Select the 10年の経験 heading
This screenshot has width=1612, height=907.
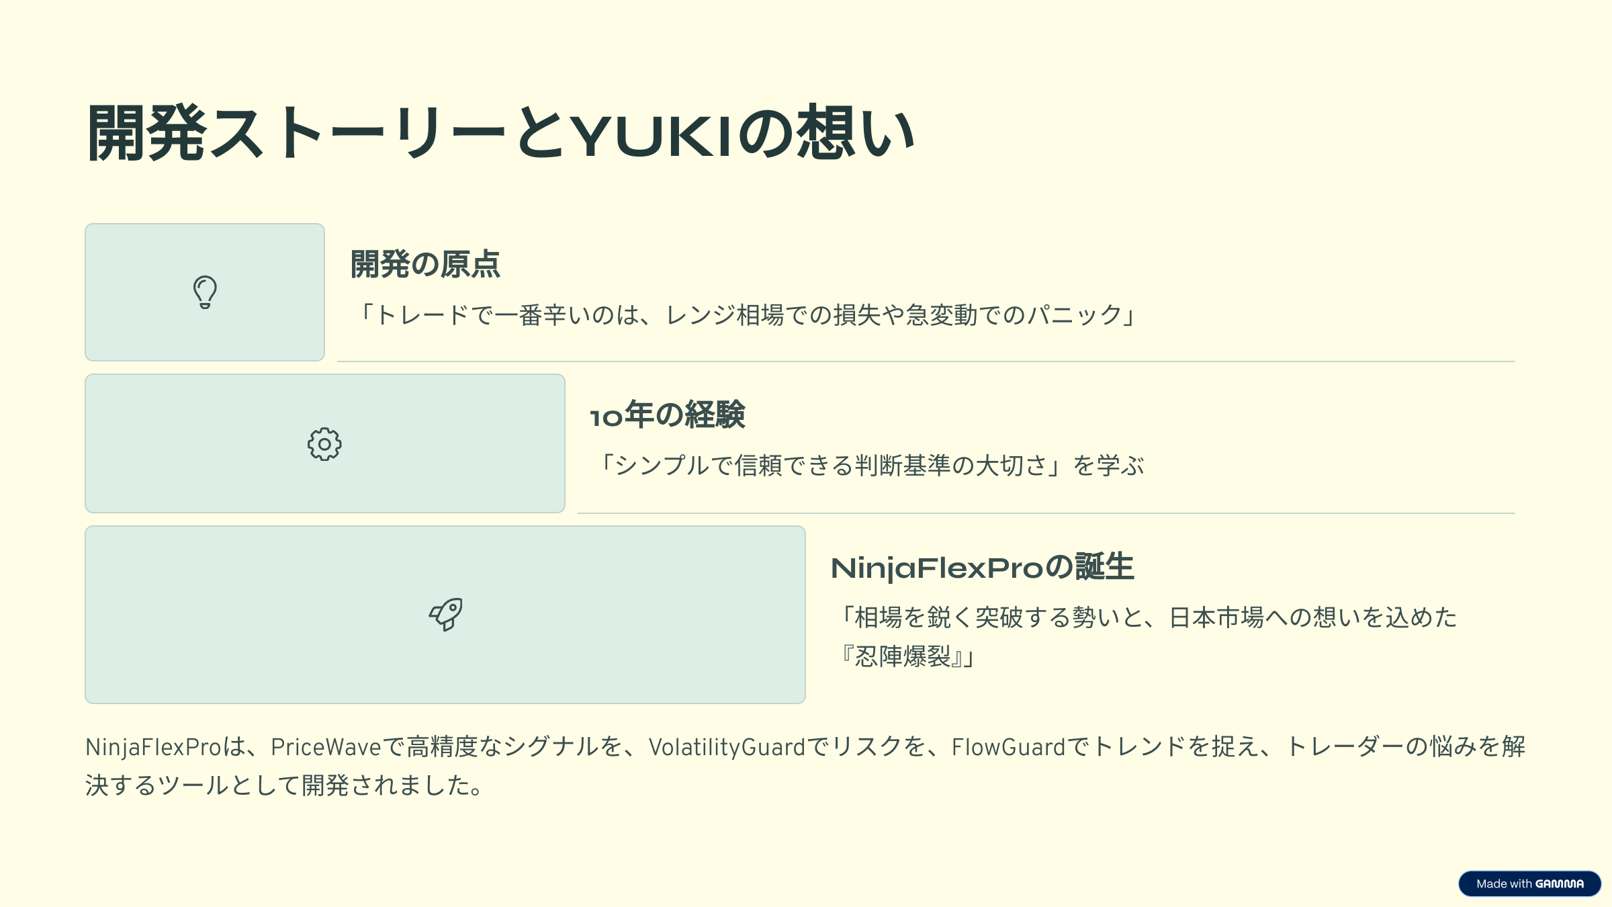pyautogui.click(x=668, y=415)
